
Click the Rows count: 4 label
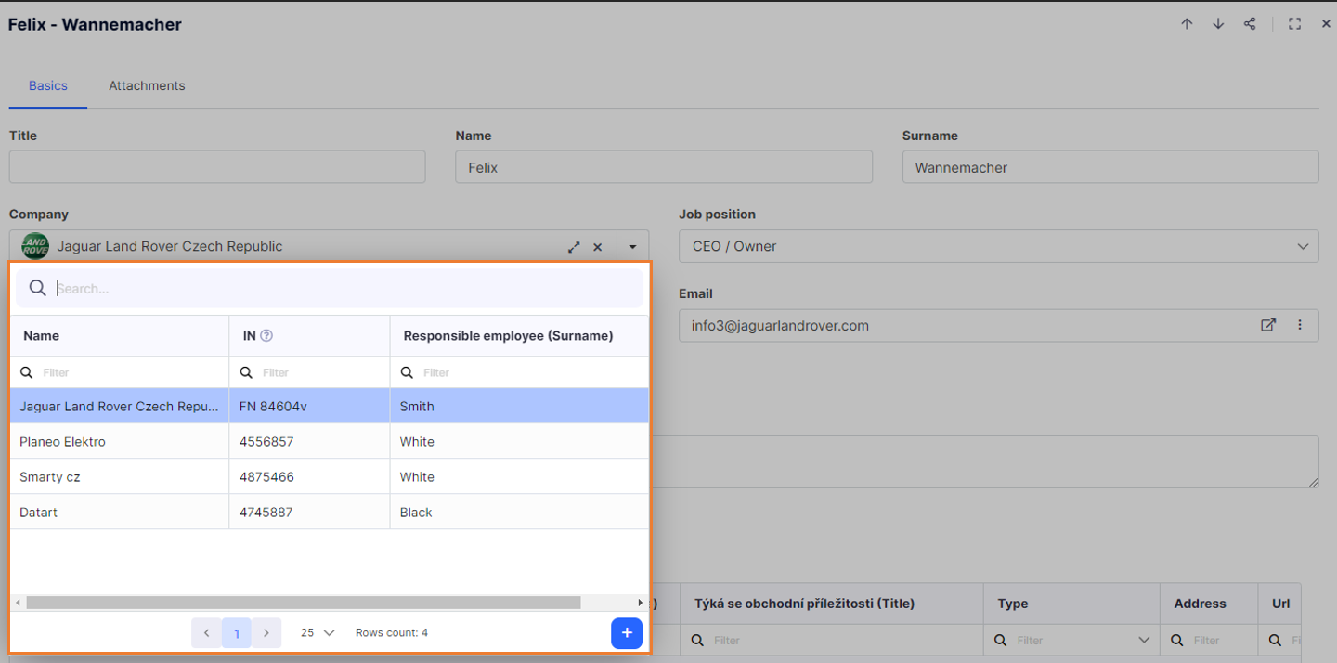pyautogui.click(x=392, y=633)
